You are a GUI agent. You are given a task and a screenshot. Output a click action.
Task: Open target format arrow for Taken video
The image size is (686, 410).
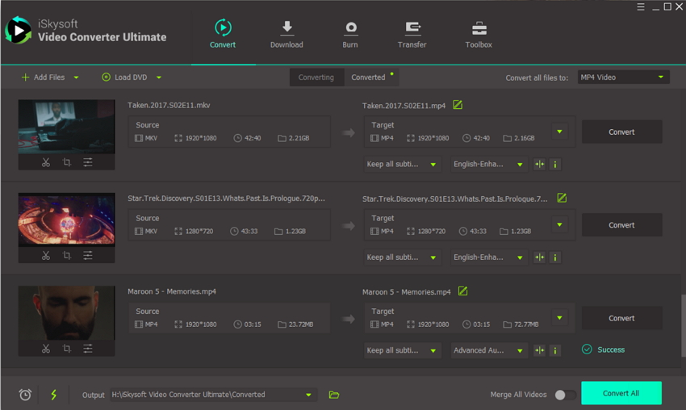click(x=559, y=132)
